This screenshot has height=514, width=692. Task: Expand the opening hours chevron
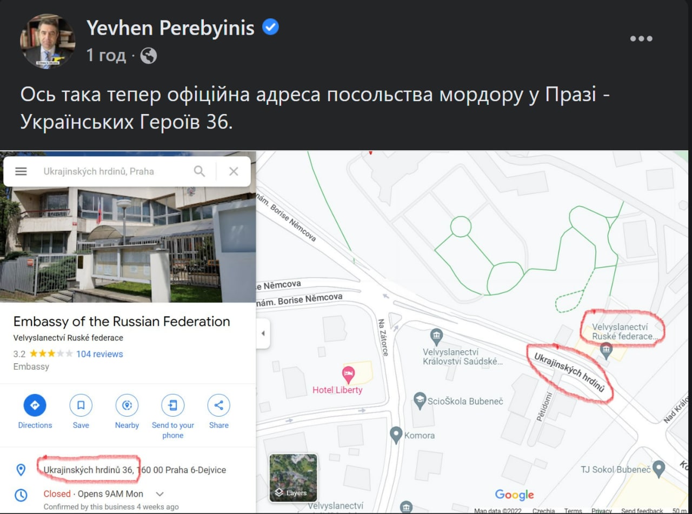pyautogui.click(x=159, y=494)
